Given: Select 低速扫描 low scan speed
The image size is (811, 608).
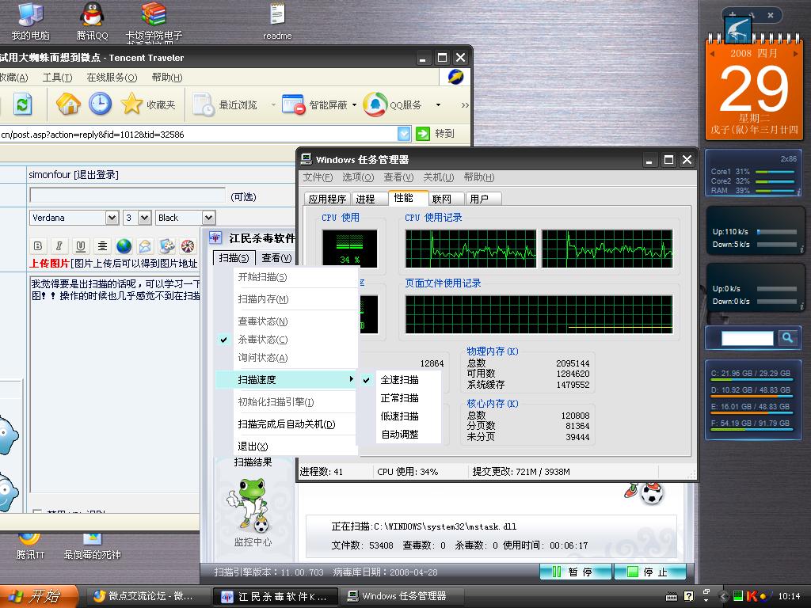Looking at the screenshot, I should coord(399,416).
